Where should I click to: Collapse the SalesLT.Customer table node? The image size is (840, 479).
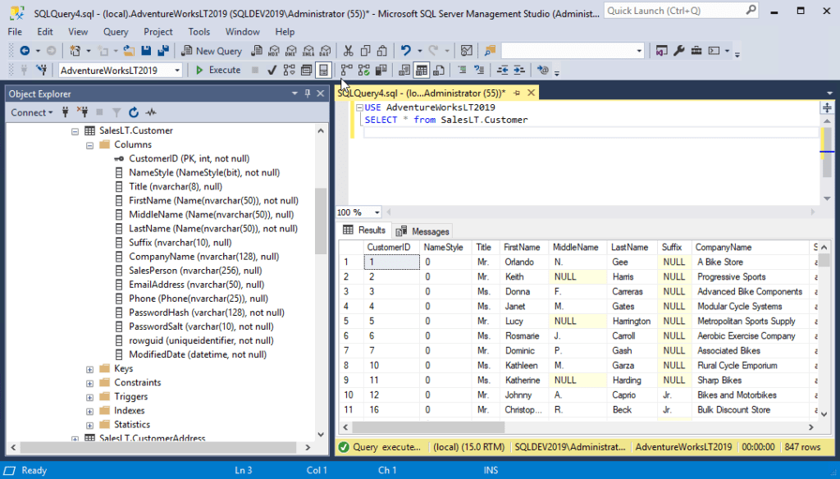[75, 131]
